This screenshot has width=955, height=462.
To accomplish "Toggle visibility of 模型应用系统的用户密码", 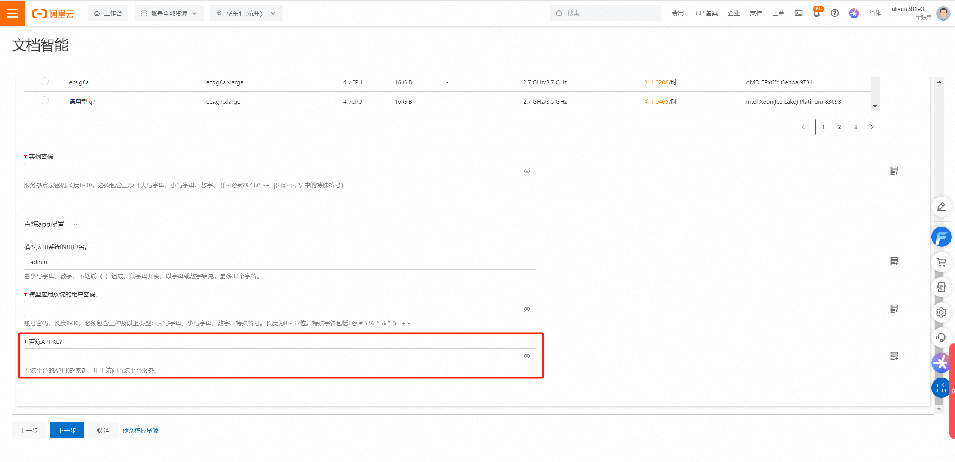I will 527,309.
